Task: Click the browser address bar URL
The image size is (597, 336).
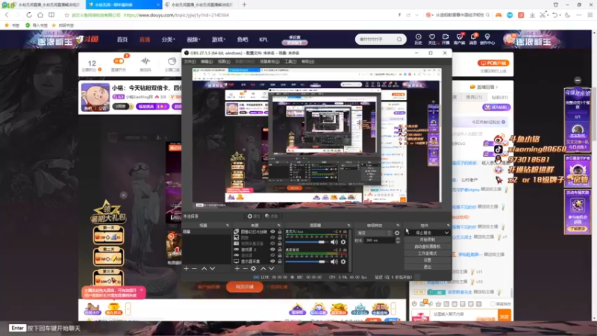Action: (176, 15)
